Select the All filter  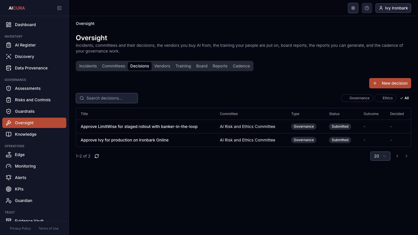tap(404, 98)
